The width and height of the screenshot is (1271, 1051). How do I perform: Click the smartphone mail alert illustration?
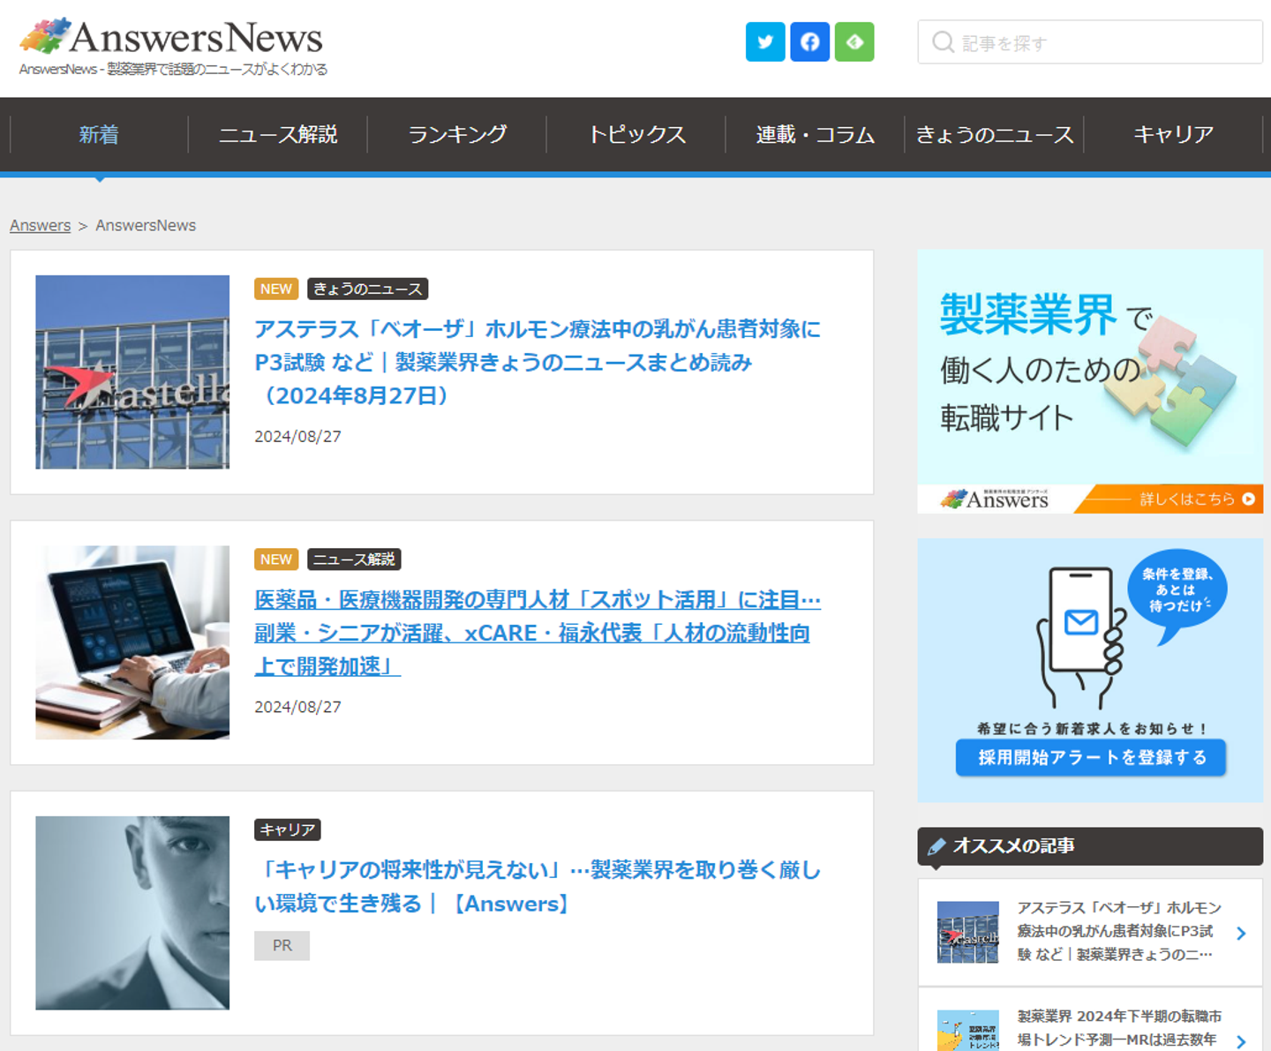coord(1082,637)
